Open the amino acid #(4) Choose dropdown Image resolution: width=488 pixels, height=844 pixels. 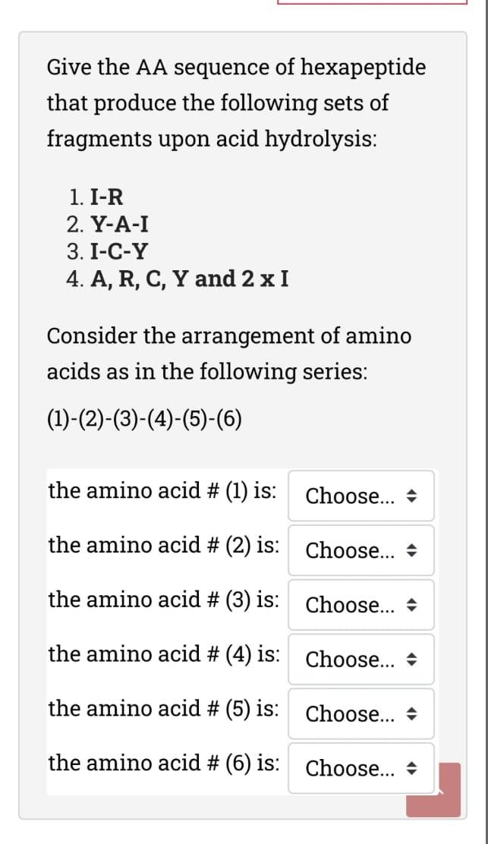[360, 660]
